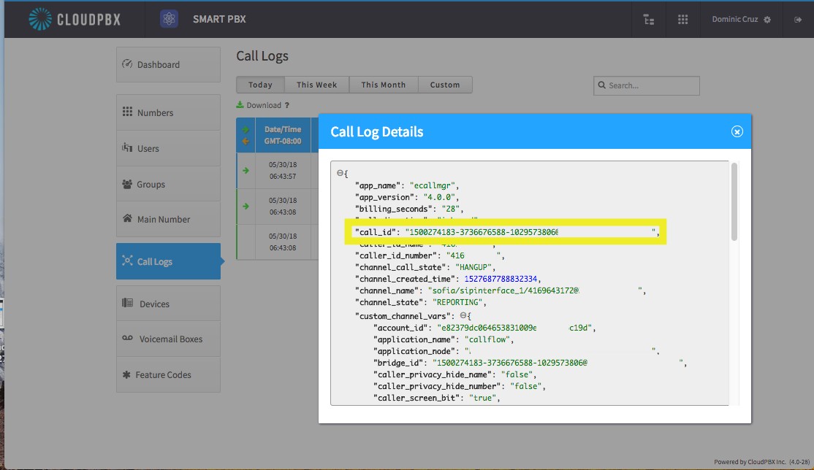Collapse the root JSON object
Screen dimensions: 814x470
[340, 173]
